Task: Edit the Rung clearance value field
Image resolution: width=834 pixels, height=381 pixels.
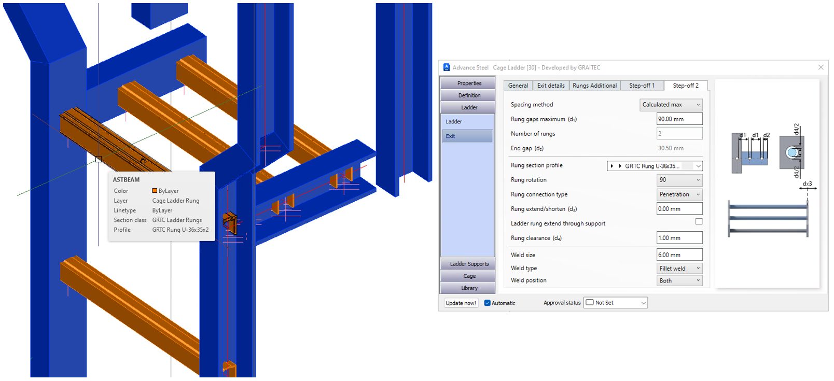Action: (679, 238)
